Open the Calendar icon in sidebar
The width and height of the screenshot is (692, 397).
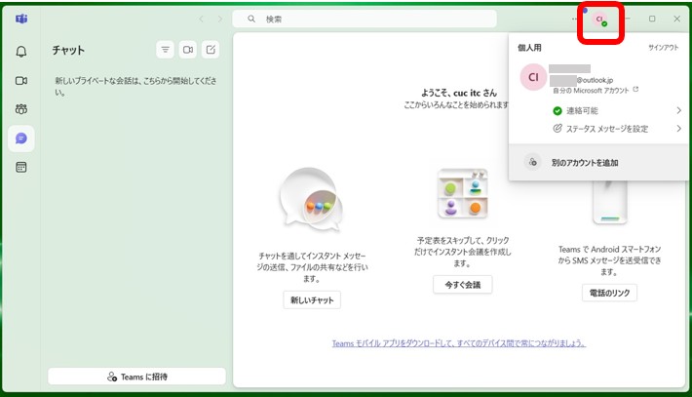coord(20,167)
